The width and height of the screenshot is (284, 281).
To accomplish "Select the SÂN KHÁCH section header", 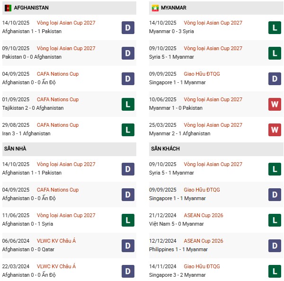I will click(166, 149).
